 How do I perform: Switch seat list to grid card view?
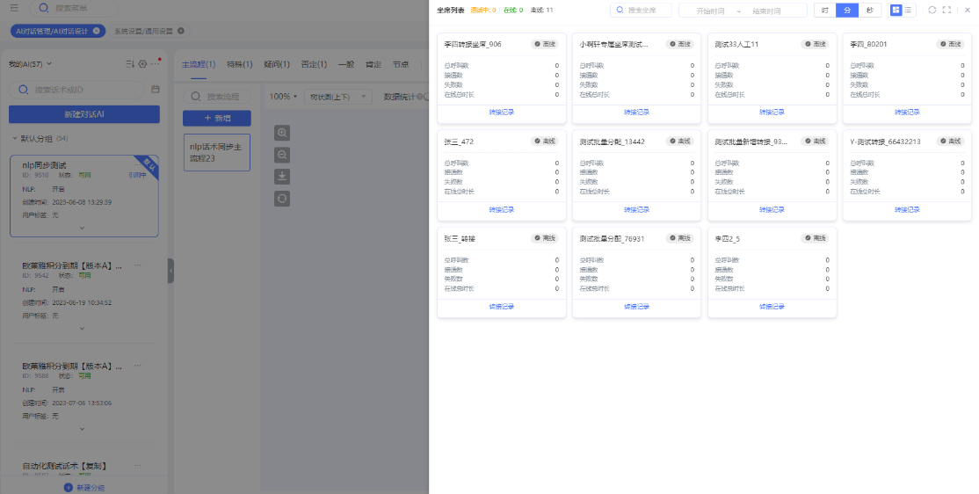click(x=896, y=10)
